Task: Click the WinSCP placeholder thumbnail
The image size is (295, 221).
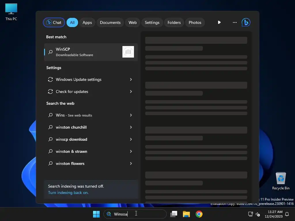Action: (x=128, y=52)
